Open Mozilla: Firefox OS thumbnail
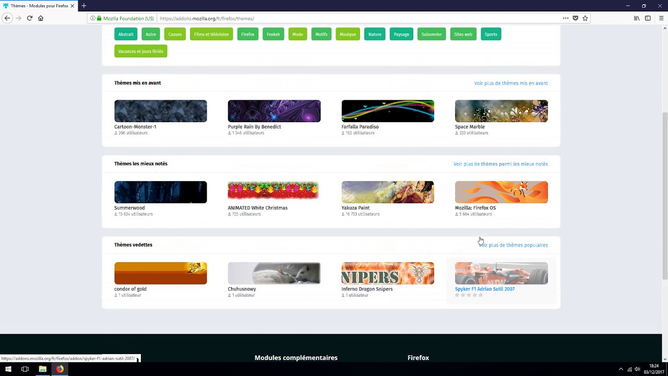The height and width of the screenshot is (376, 668). pyautogui.click(x=502, y=192)
